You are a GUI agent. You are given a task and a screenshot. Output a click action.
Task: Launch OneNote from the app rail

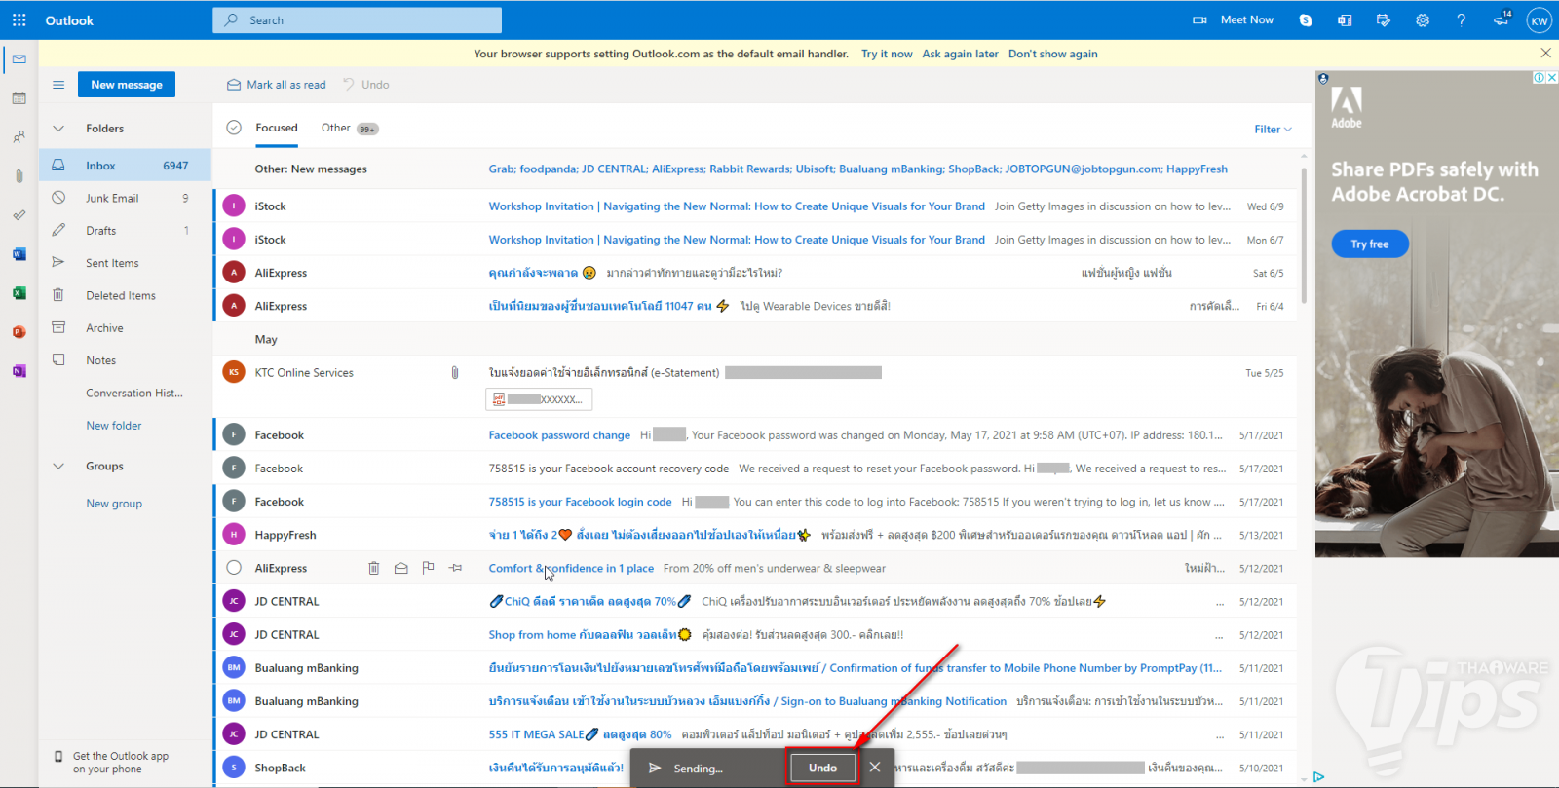(x=19, y=371)
